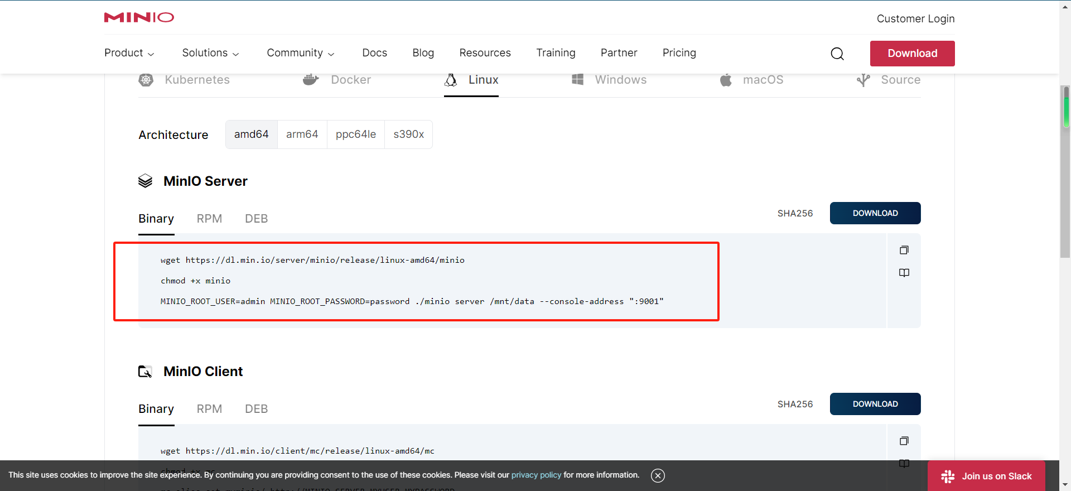This screenshot has height=491, width=1071.
Task: Click the red Download button
Action: (912, 54)
